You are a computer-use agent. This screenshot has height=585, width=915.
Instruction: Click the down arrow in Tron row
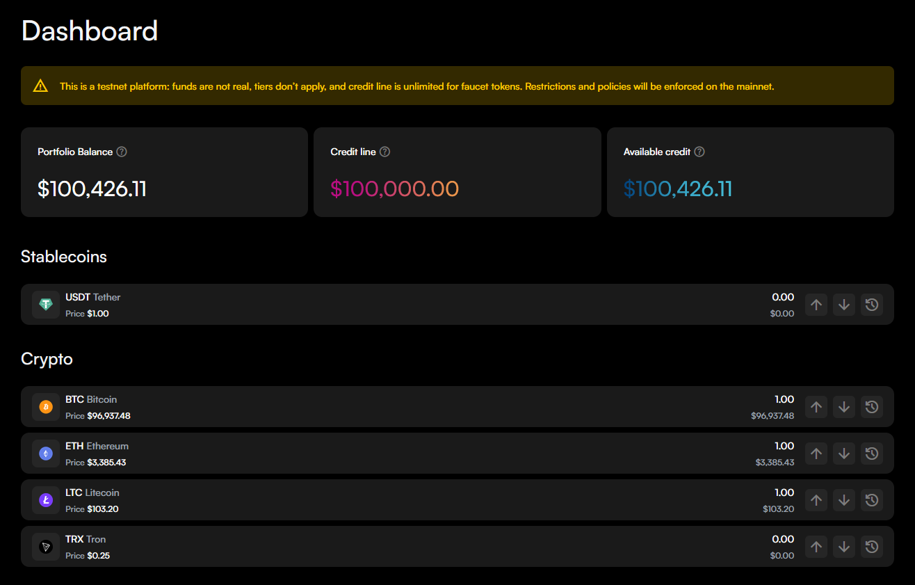[x=844, y=547]
